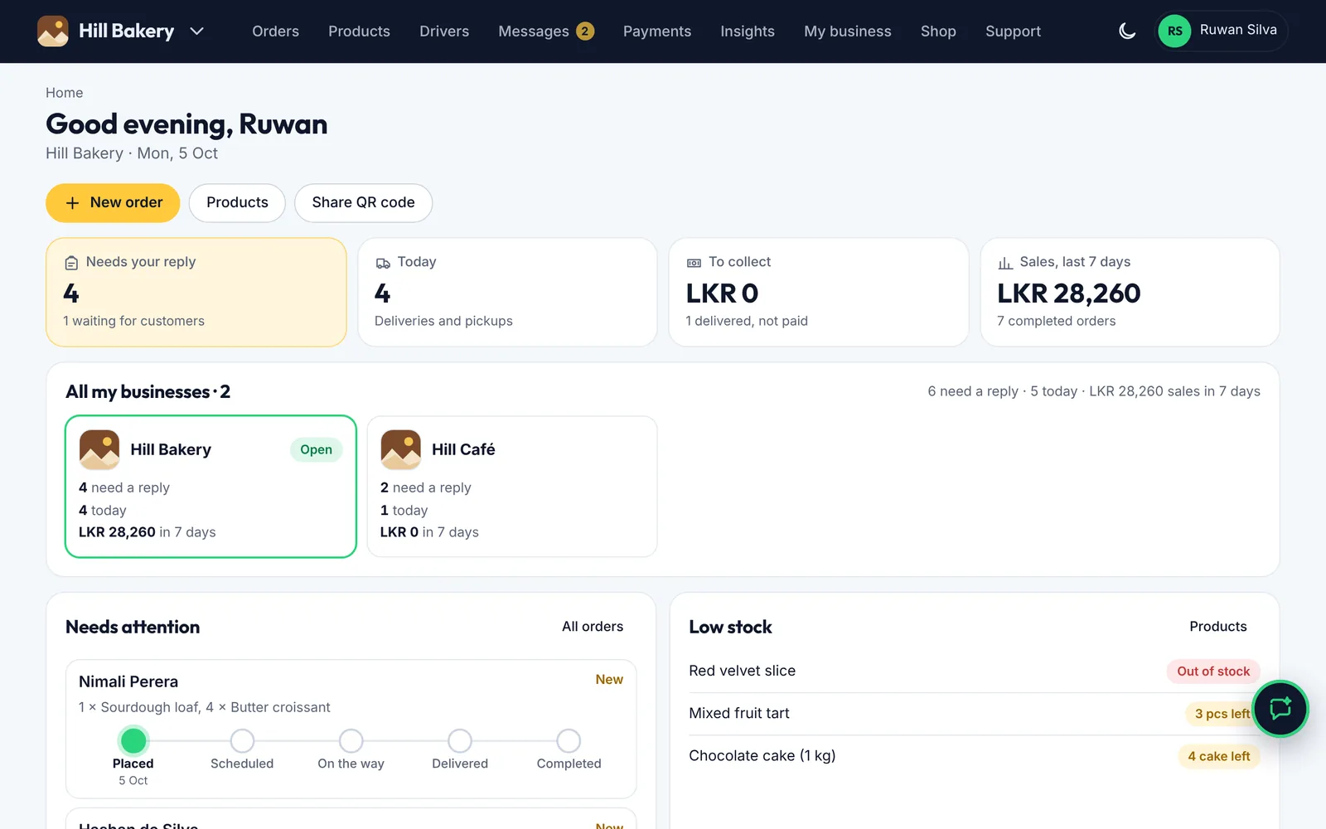1326x829 pixels.
Task: Open the chat support floating icon
Action: click(x=1280, y=709)
